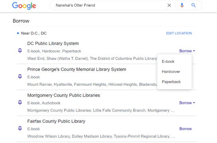Image resolution: width=217 pixels, height=143 pixels.
Task: Clear the search box with the X icon
Action: point(169,6)
